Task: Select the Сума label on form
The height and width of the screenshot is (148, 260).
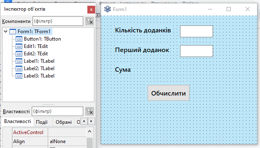Action: (x=123, y=70)
